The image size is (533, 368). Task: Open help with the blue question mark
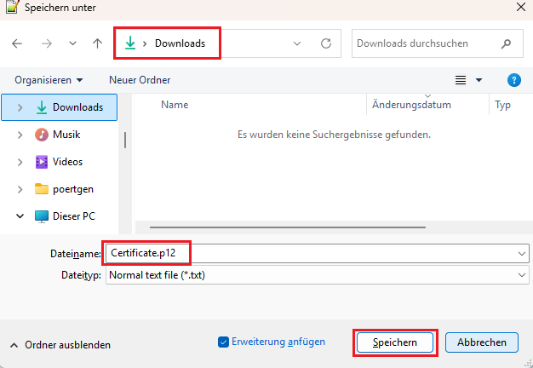point(514,80)
